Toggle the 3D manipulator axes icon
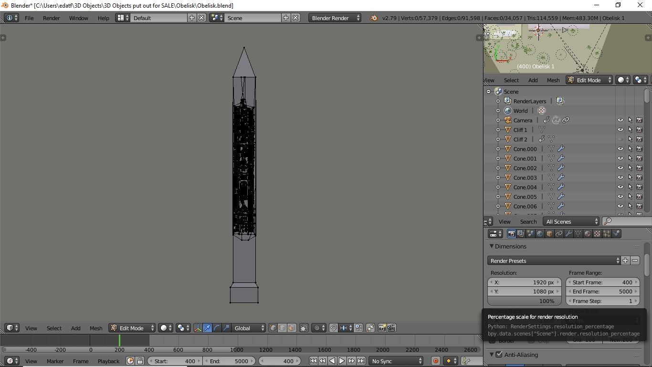Image resolution: width=652 pixels, height=367 pixels. pyautogui.click(x=198, y=328)
